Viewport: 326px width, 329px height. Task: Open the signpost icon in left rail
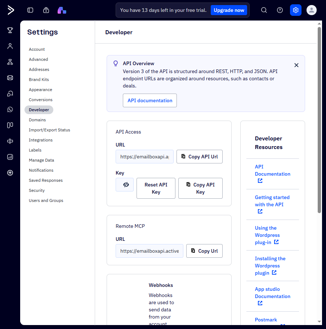pyautogui.click(x=10, y=141)
